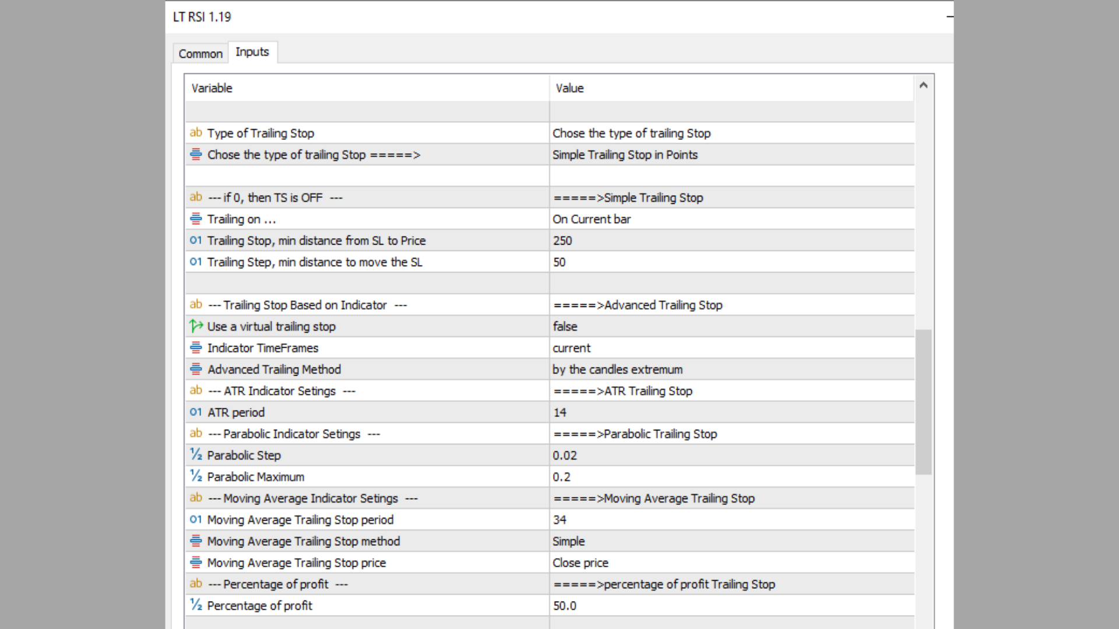Click the Variable column header
1119x629 pixels.
tap(367, 88)
